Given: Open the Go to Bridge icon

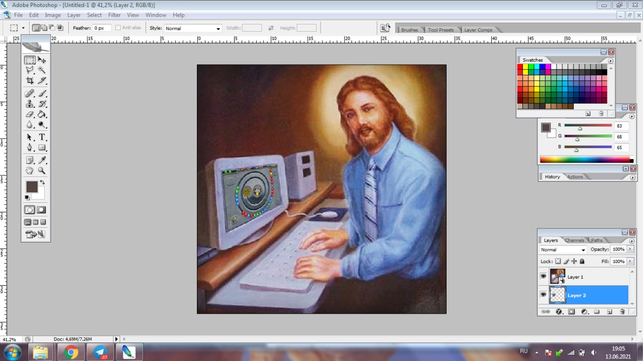Looking at the screenshot, I should [x=385, y=28].
